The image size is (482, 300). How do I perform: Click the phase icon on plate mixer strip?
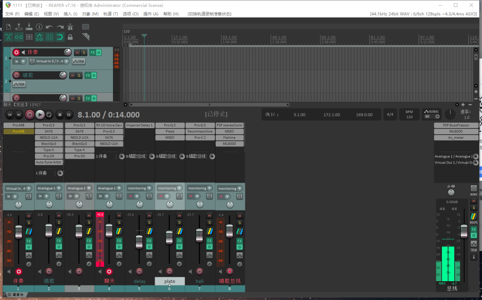[x=179, y=264]
